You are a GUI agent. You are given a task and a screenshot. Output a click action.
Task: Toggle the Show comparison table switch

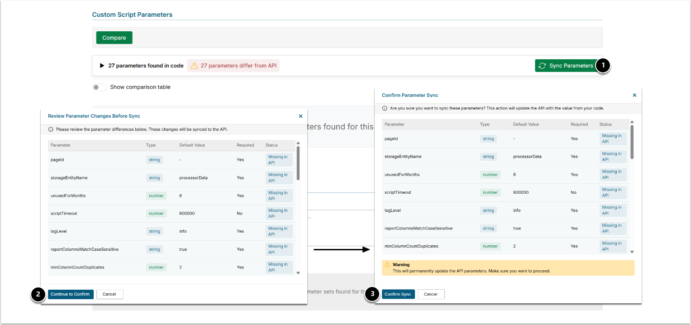100,87
